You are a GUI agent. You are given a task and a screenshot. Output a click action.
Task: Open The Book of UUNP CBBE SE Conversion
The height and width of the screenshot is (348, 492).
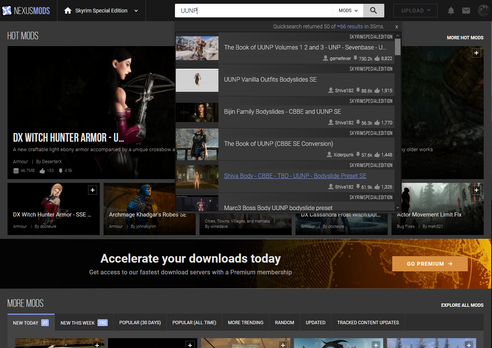(x=278, y=144)
